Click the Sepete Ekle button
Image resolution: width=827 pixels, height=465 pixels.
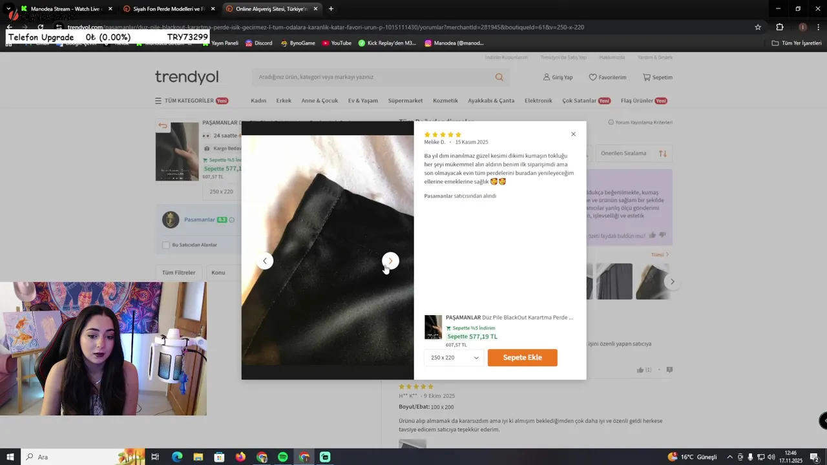point(522,358)
